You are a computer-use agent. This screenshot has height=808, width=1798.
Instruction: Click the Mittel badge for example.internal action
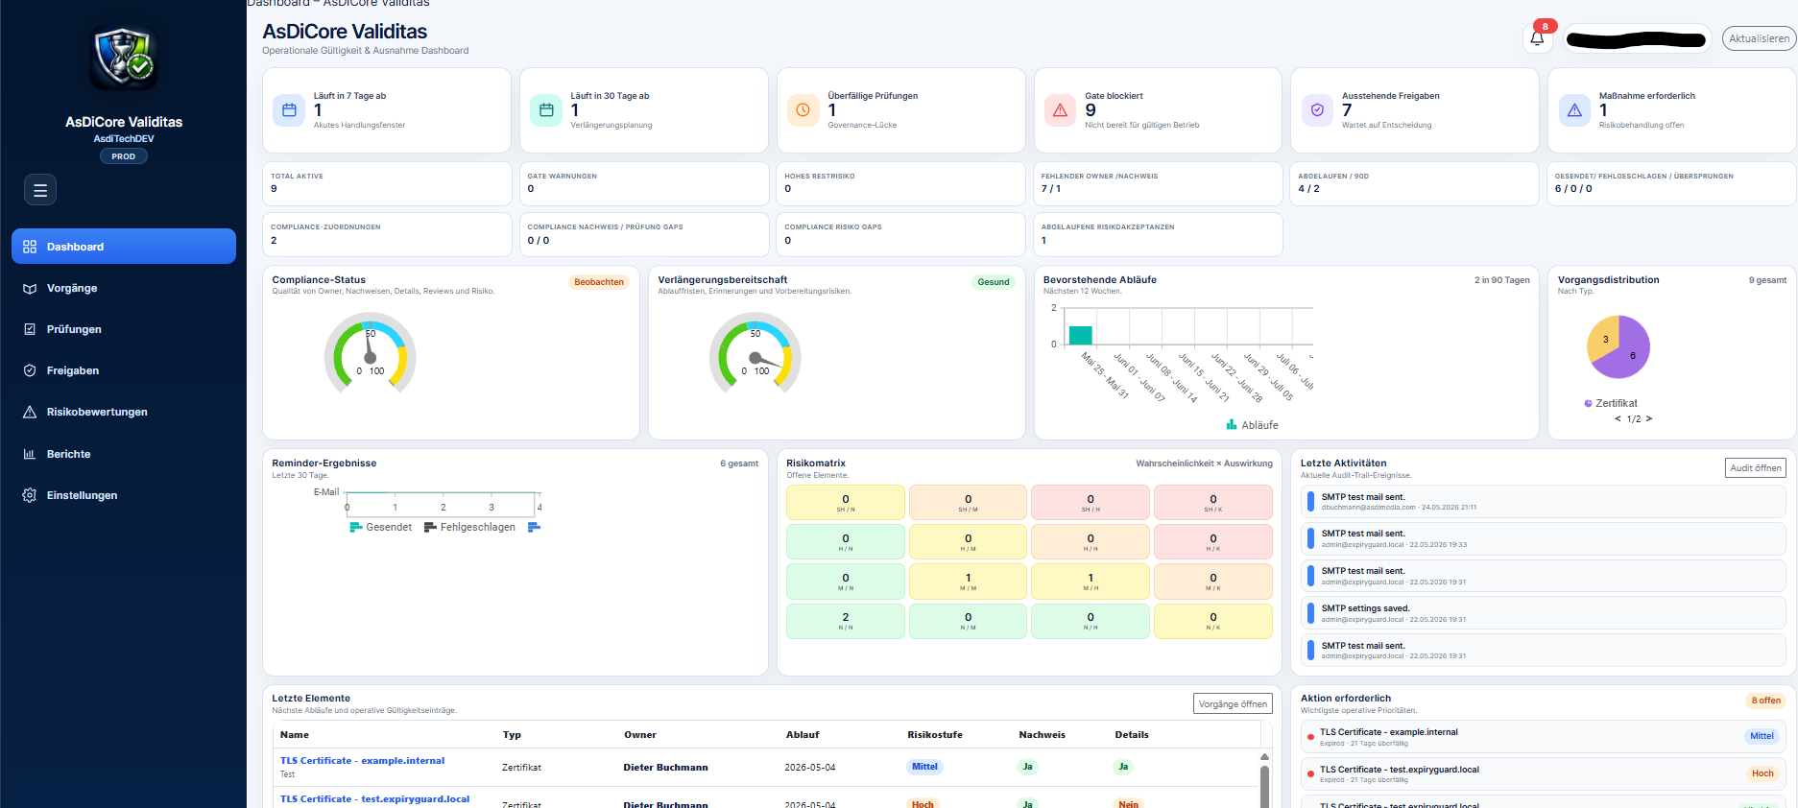[1762, 736]
